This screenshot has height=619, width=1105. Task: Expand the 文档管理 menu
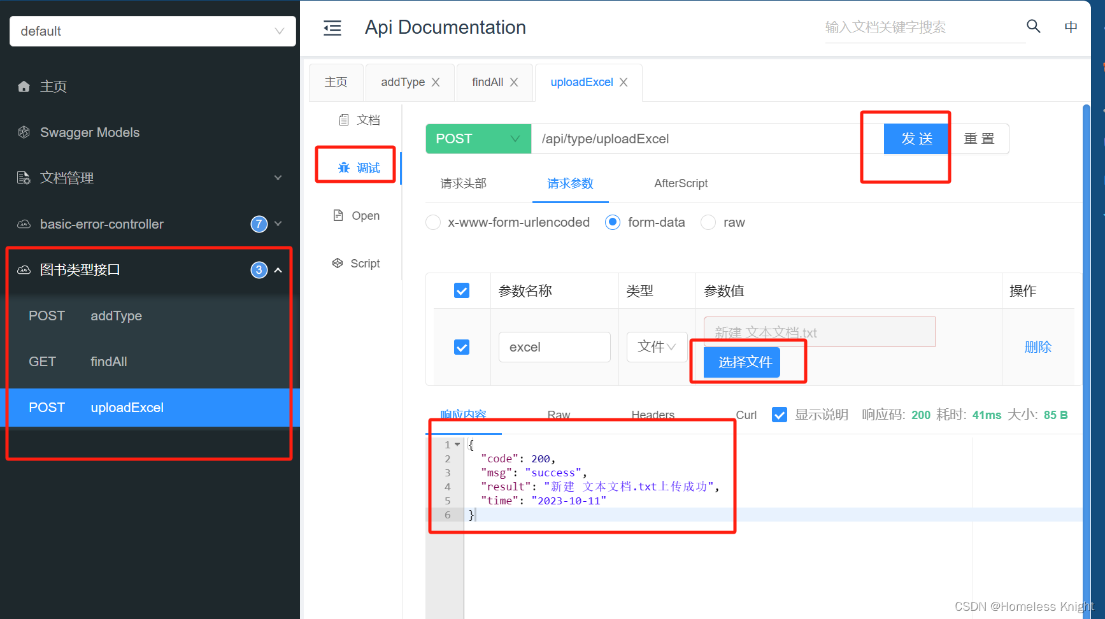point(278,178)
